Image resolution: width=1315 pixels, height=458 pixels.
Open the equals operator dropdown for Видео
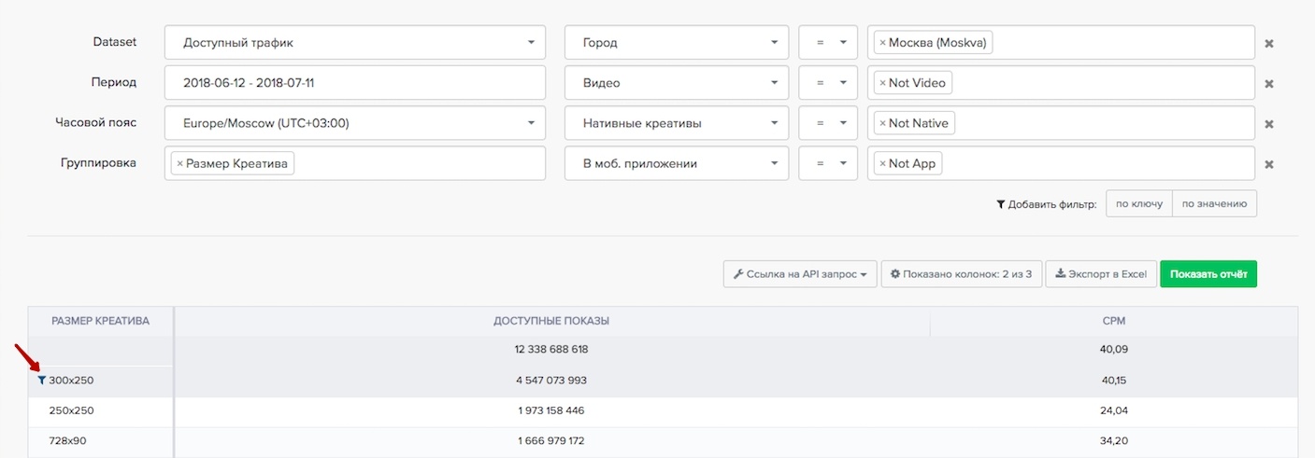(x=828, y=83)
